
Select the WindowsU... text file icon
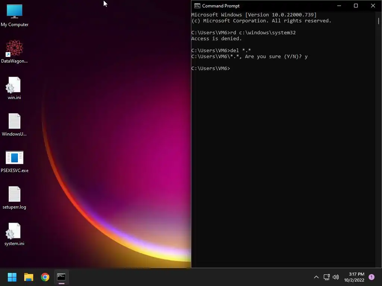point(15,124)
